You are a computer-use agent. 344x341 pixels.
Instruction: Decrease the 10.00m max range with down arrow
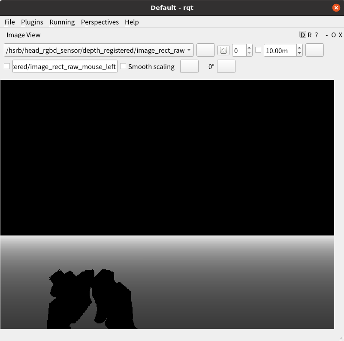(x=299, y=53)
